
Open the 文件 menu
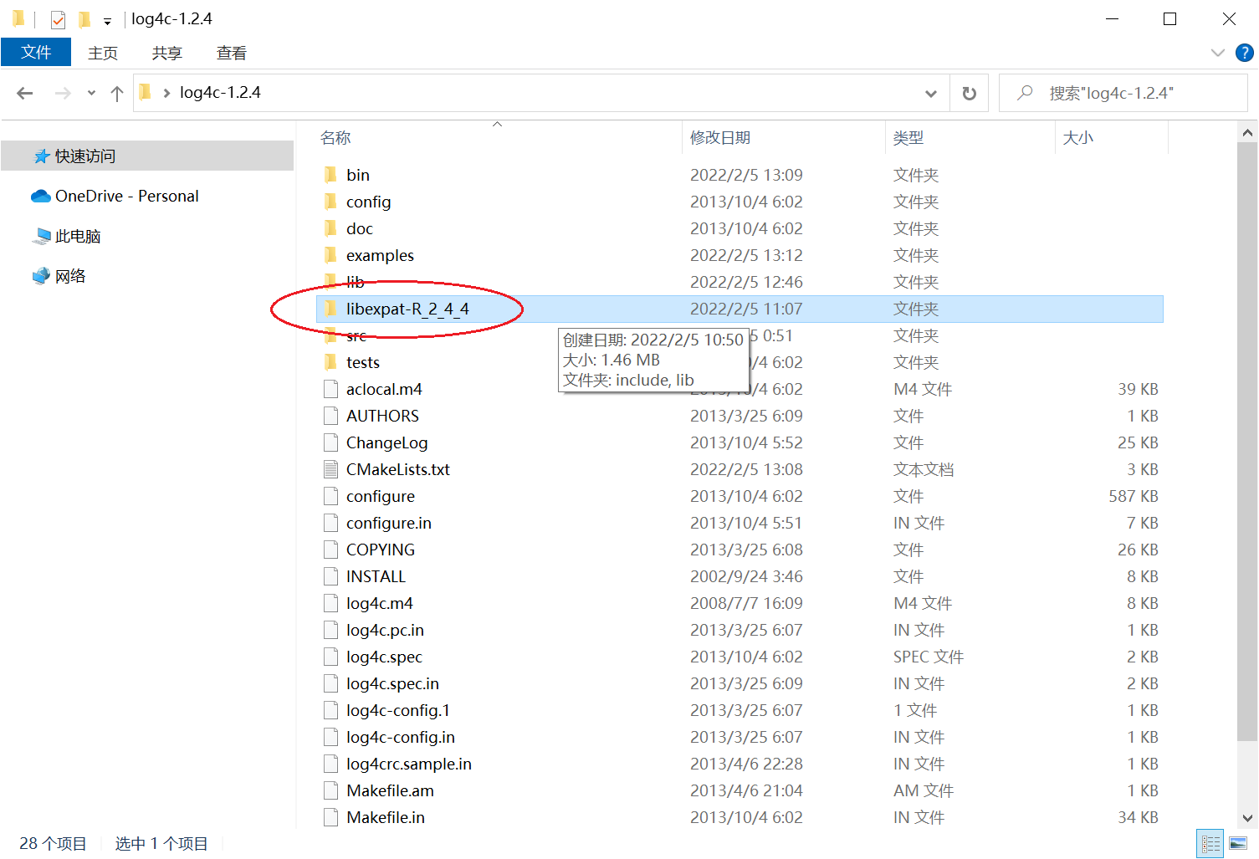tap(36, 52)
